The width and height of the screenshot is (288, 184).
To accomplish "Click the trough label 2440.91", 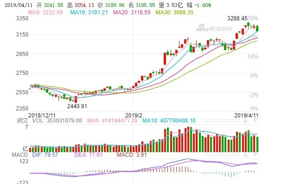I will (x=77, y=106).
